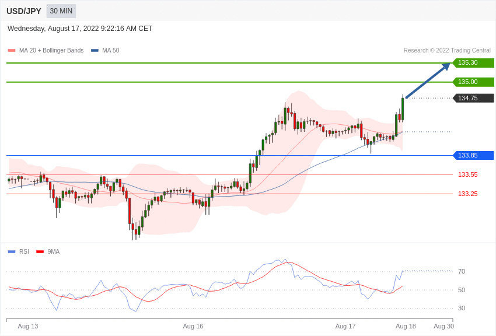Click the RSI legend color marker

coord(12,252)
